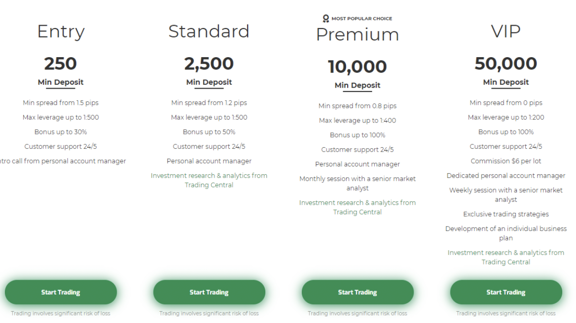Click the 10,000 min deposit amount
Image resolution: width=576 pixels, height=323 pixels.
click(357, 66)
